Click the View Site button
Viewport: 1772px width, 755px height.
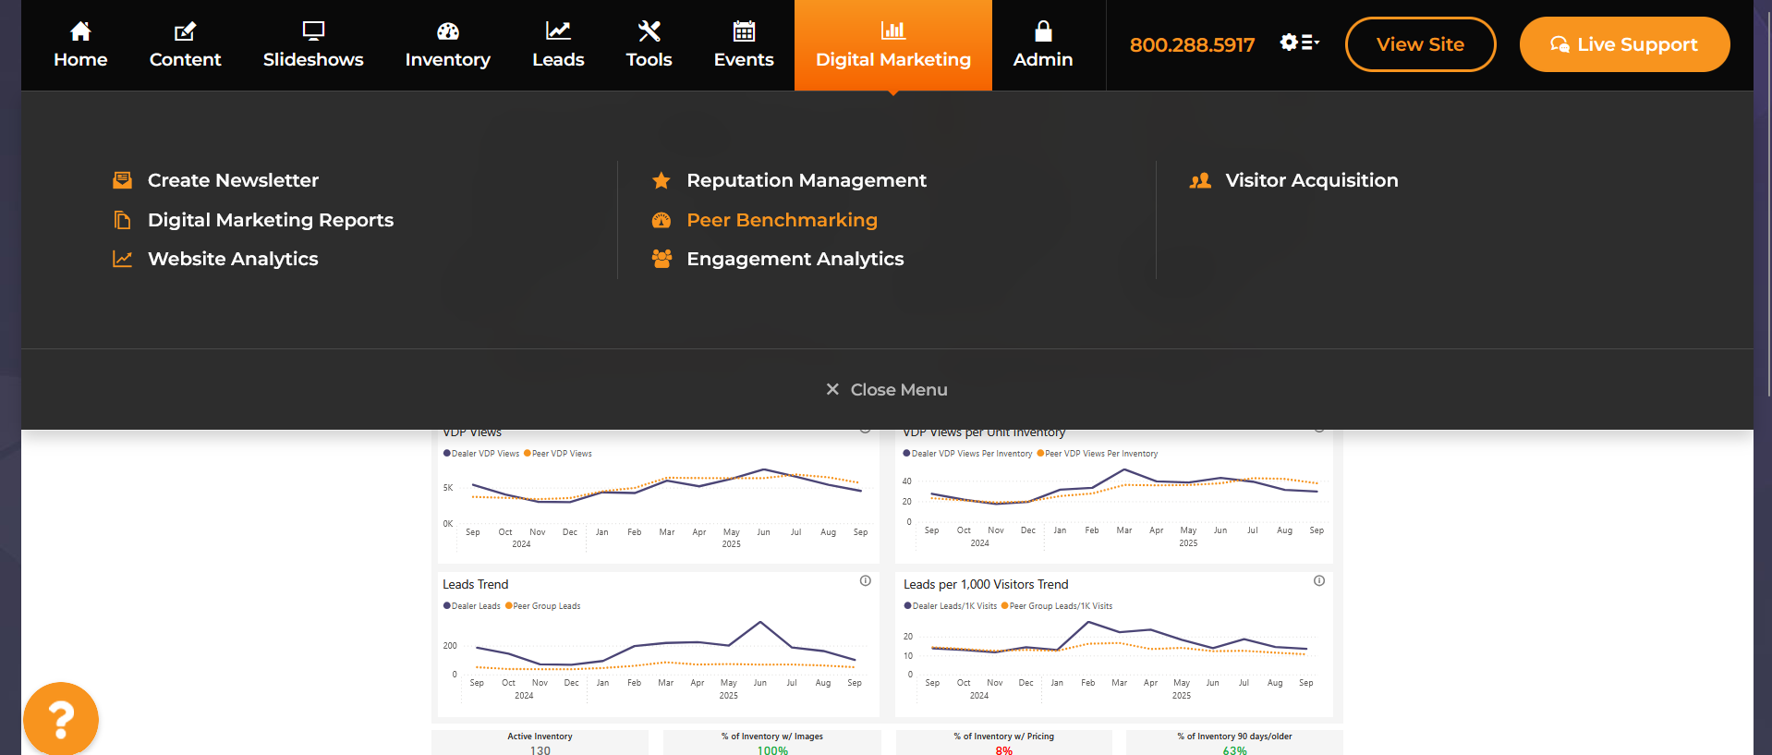coord(1420,44)
